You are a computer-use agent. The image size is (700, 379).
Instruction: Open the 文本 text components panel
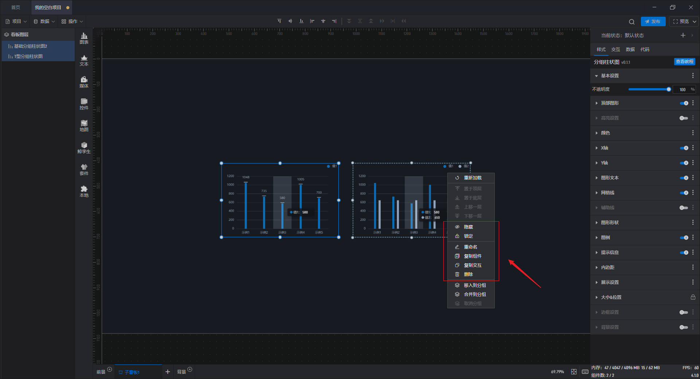[84, 60]
